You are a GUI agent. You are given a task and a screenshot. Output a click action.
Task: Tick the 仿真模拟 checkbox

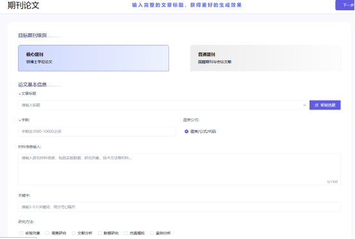pyautogui.click(x=126, y=233)
